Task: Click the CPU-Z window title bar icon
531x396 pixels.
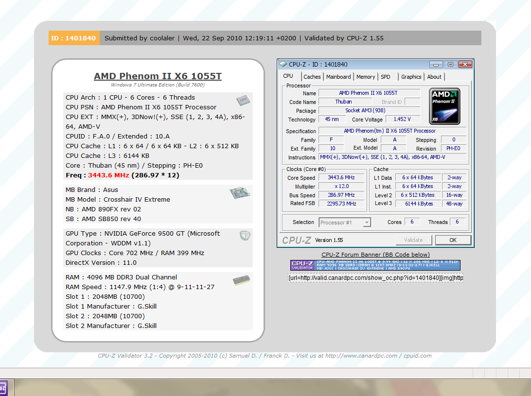Action: [283, 64]
